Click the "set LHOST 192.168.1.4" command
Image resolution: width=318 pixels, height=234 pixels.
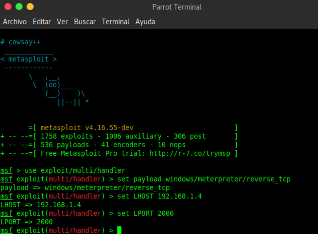click(x=160, y=196)
